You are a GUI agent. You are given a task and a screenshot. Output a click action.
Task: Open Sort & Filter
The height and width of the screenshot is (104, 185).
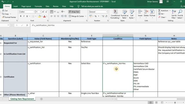coord(174,14)
